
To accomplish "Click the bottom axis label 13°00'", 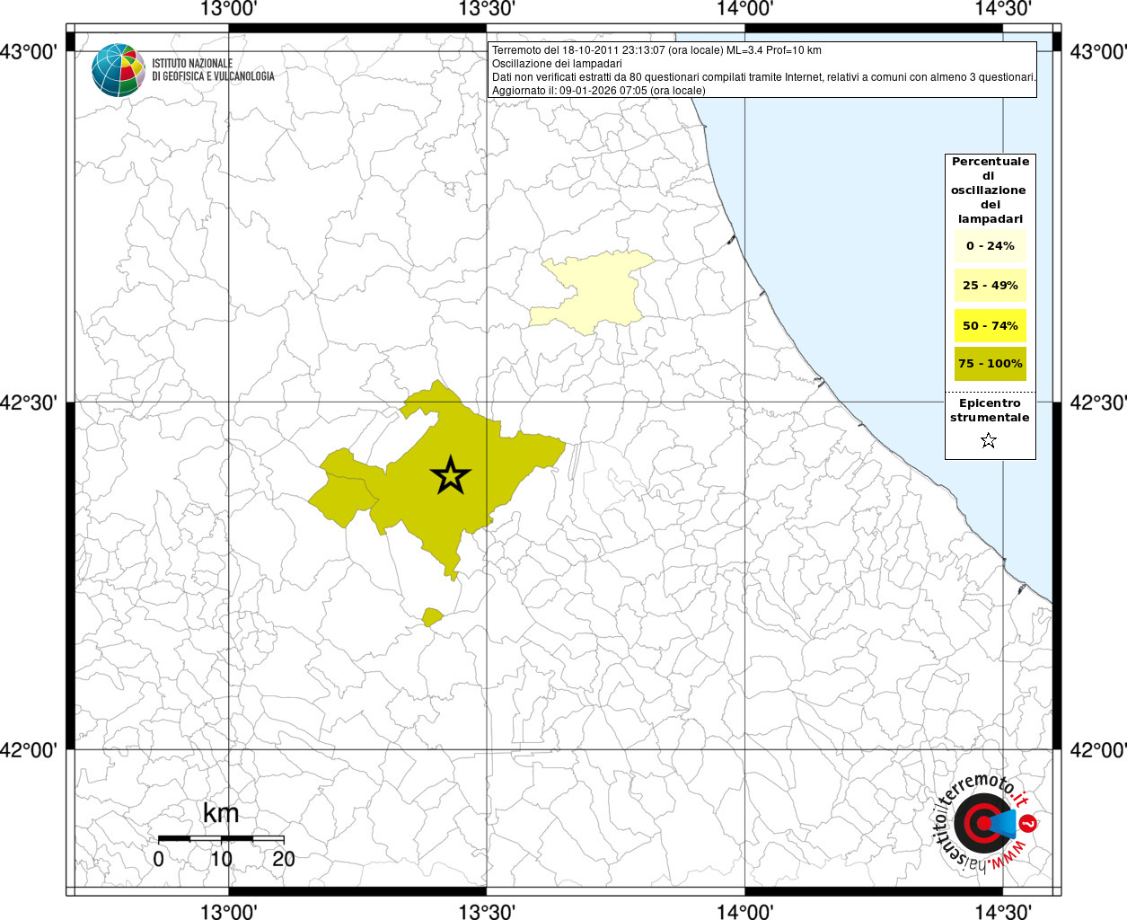I will click(229, 911).
